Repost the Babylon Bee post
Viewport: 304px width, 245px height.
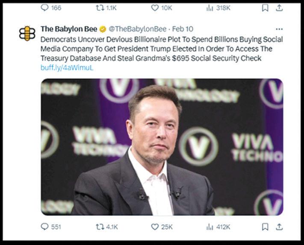100,227
